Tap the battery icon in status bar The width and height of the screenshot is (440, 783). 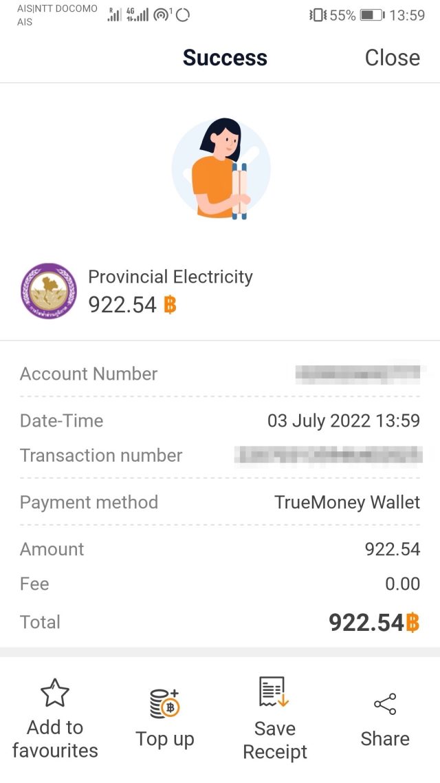click(x=371, y=15)
